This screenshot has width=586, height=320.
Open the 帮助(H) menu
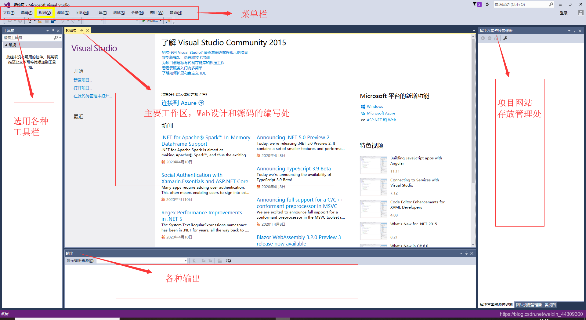[176, 13]
